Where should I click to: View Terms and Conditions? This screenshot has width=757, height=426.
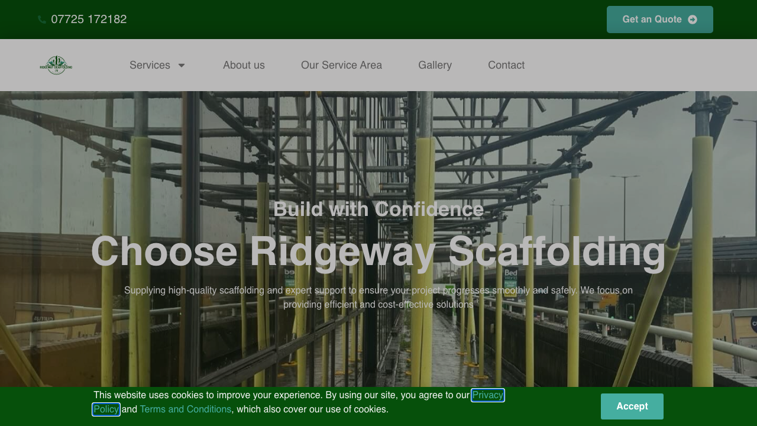point(185,409)
